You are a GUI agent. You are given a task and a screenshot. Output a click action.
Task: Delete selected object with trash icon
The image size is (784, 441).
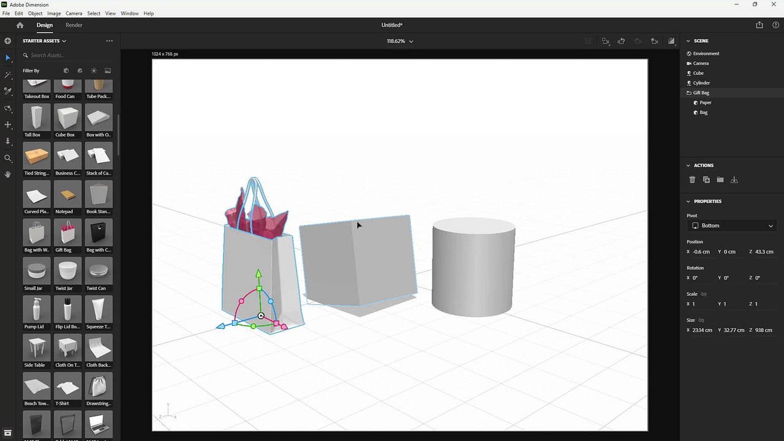point(692,179)
